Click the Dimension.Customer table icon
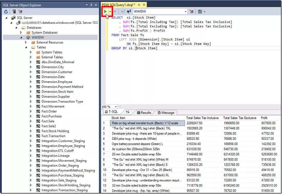The image size is (282, 194). [x=38, y=72]
